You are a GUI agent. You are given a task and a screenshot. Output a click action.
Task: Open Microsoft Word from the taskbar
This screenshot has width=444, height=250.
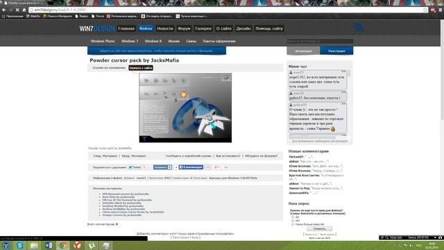(49, 245)
